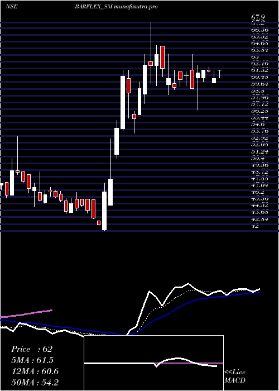Click the 12MA : 60.6 readout
This screenshot has width=279, height=391.
pos(35,371)
